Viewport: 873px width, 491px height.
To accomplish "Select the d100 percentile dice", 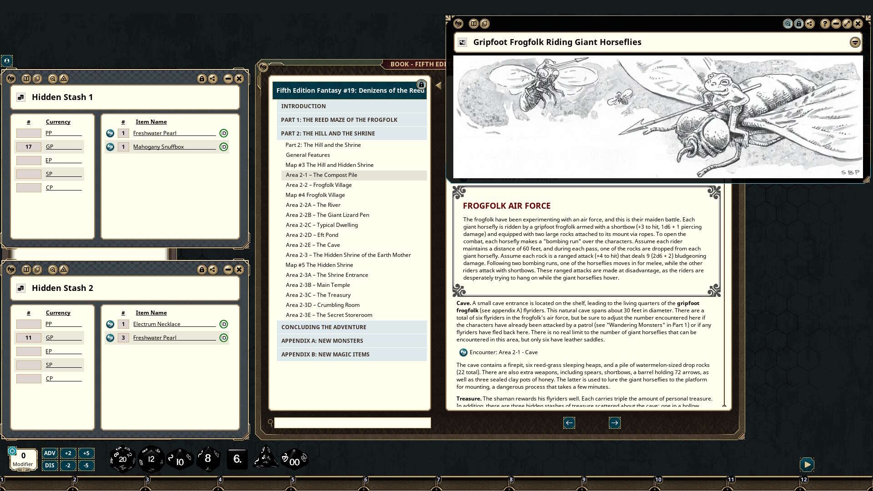I will coord(295,459).
